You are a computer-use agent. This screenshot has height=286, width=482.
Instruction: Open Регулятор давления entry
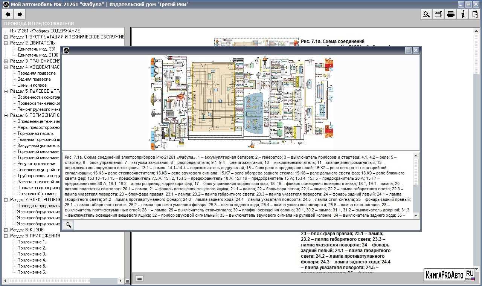point(37,164)
